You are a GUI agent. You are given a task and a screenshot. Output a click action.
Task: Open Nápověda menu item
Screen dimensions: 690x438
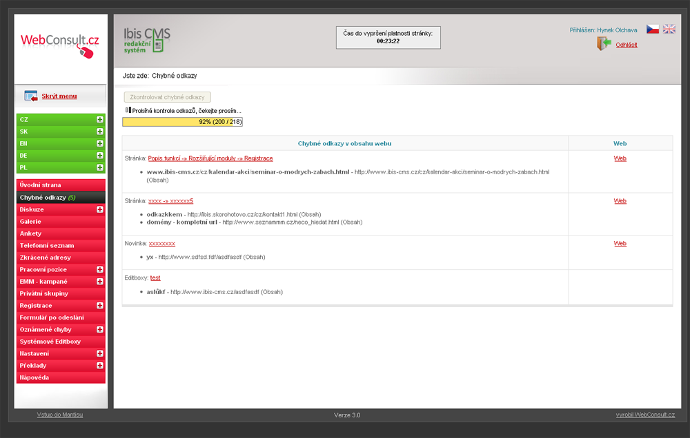click(61, 377)
